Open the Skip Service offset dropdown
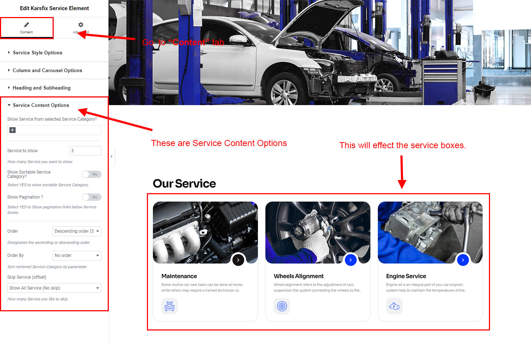This screenshot has width=531, height=345. click(x=54, y=288)
